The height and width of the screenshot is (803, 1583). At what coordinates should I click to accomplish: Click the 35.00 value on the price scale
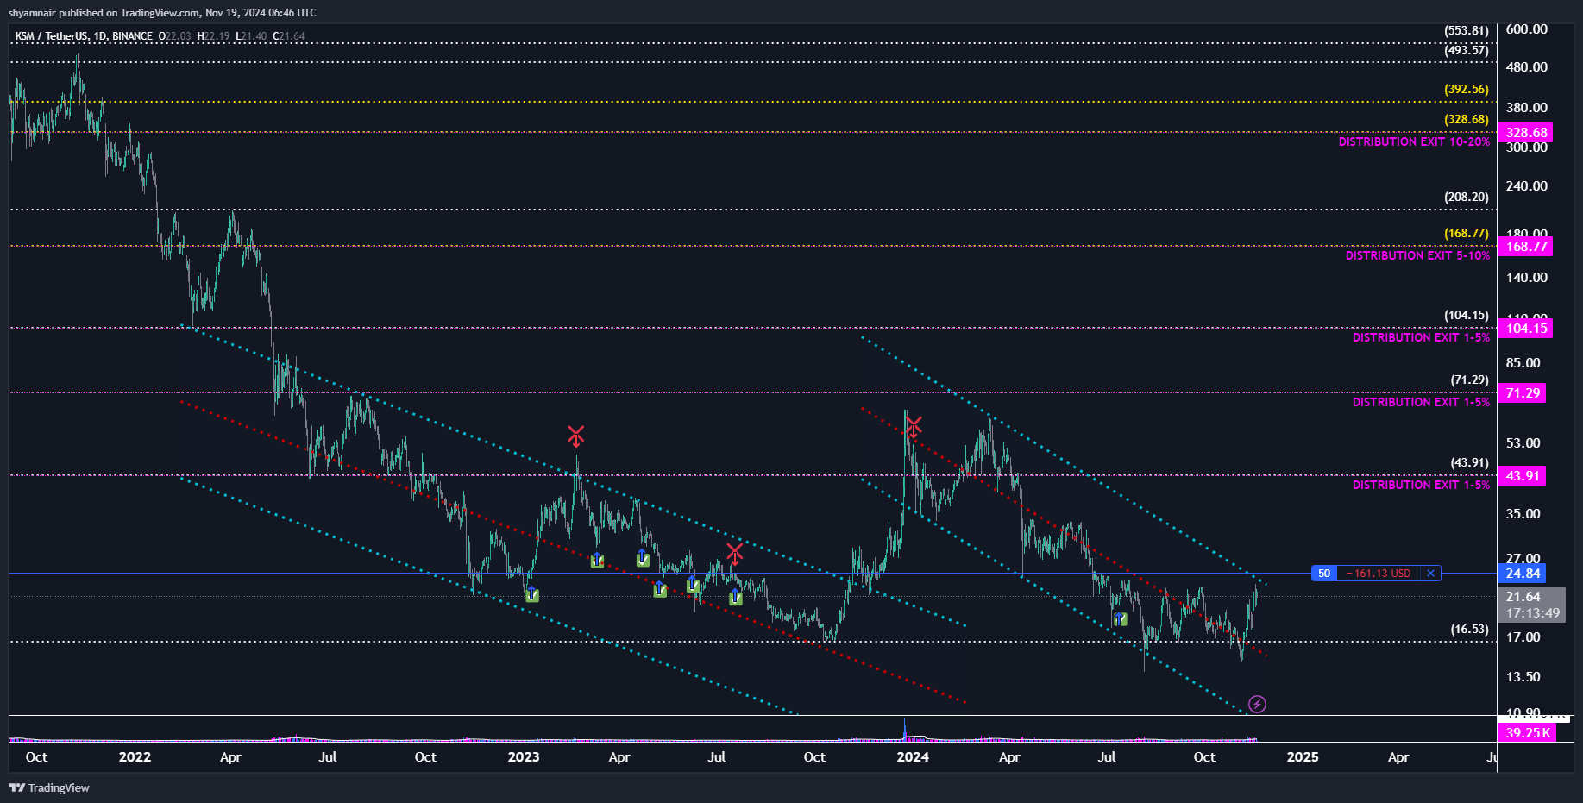[1523, 514]
